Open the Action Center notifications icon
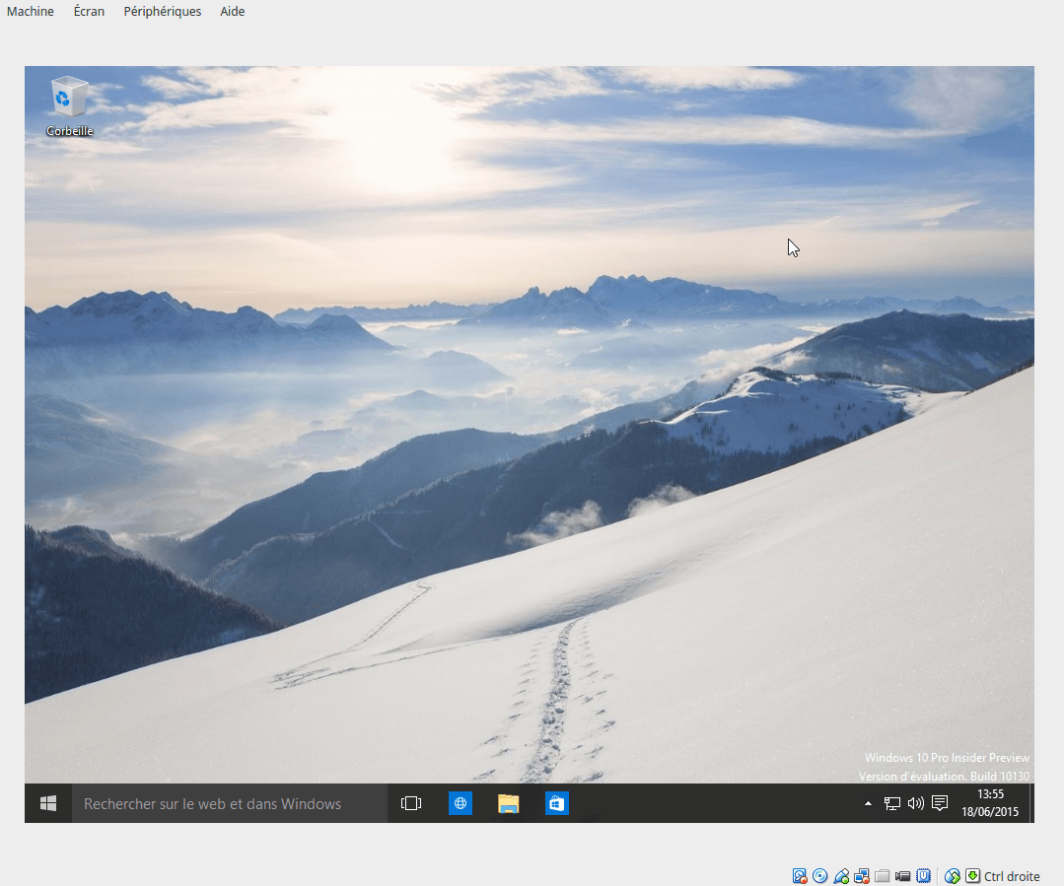 pos(940,803)
